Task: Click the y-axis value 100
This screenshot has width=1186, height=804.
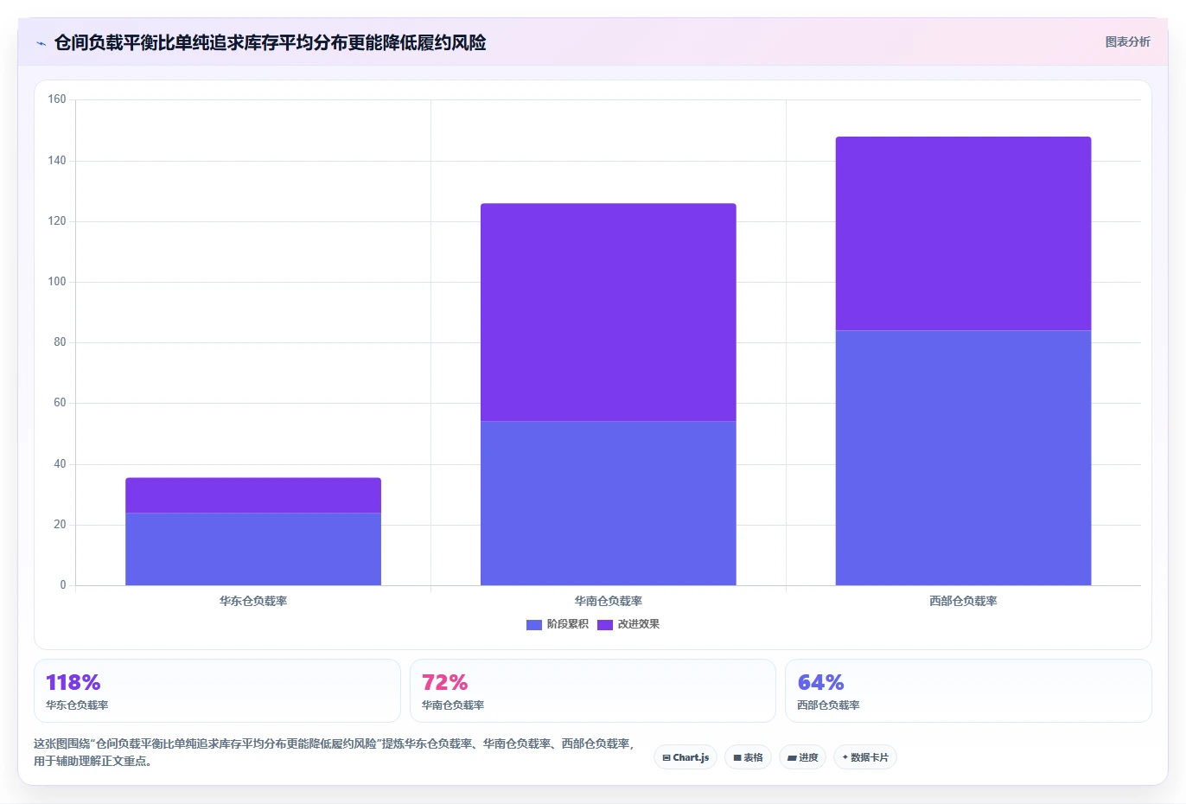Action: click(57, 282)
